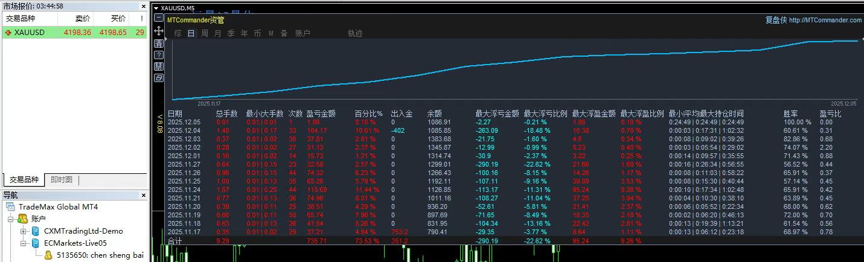Click the 2025.12.04 date row
The image size is (864, 262).
click(184, 130)
